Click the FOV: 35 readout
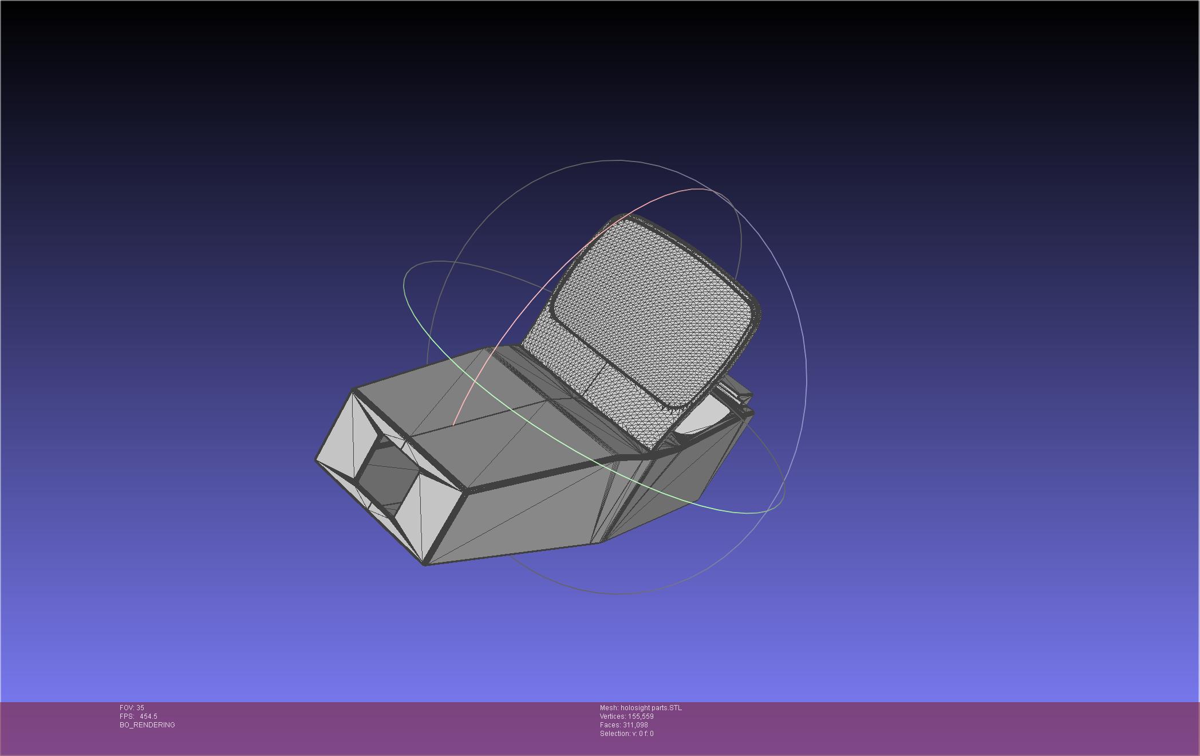 (x=132, y=708)
